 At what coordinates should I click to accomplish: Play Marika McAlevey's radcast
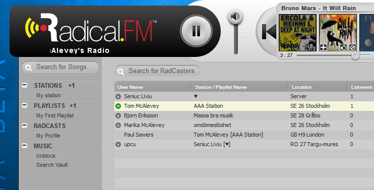118,125
